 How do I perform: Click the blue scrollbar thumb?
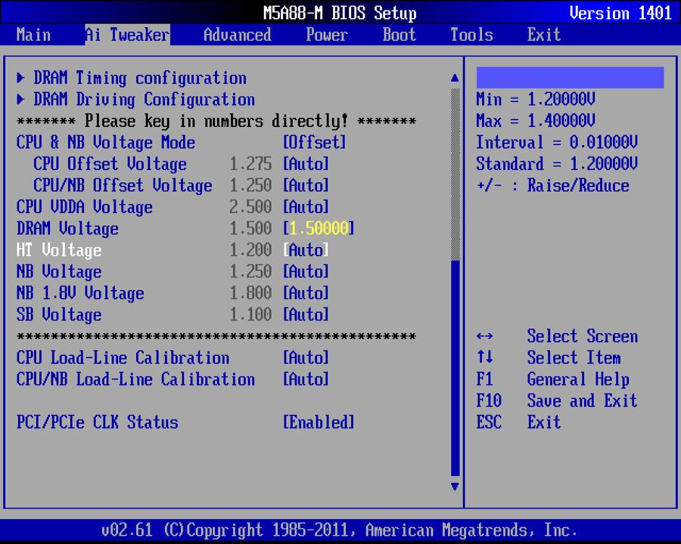coord(456,368)
